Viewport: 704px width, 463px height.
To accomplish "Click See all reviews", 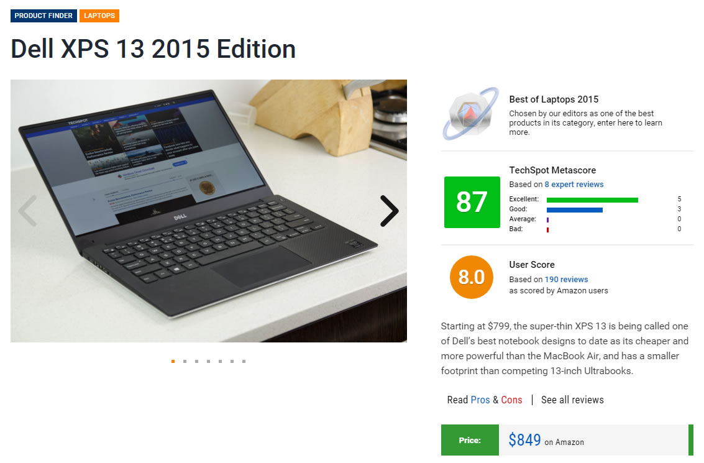I will pos(572,400).
